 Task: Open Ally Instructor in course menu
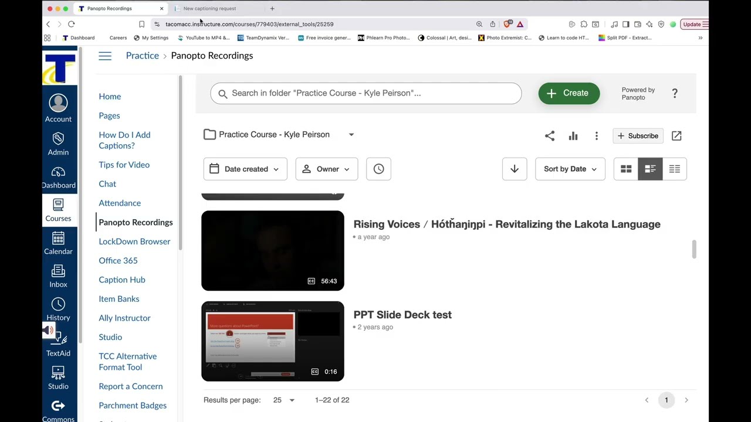point(124,318)
